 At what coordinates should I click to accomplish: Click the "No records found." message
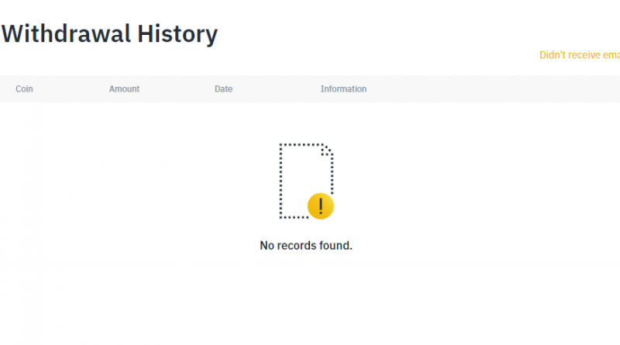tap(305, 245)
